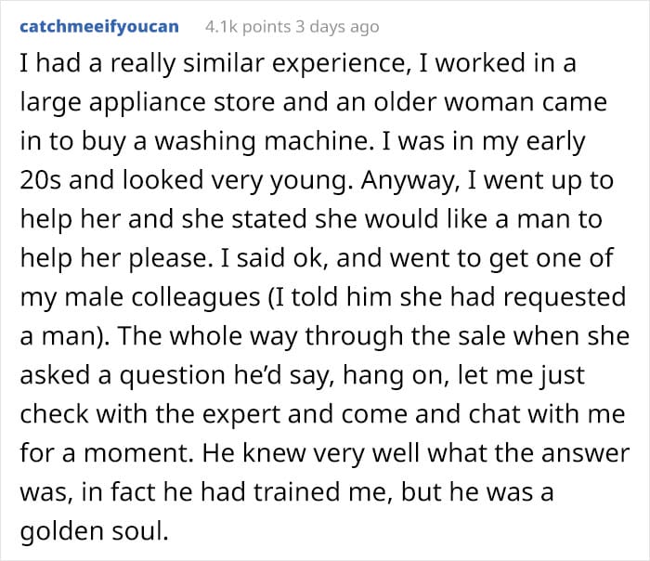Click the phrase 'large appliance store'

148,103
